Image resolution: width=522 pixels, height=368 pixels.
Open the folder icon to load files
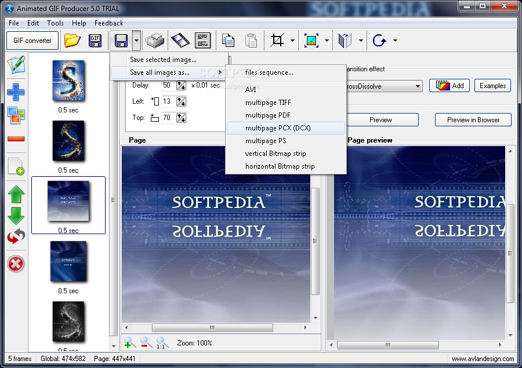click(x=72, y=41)
